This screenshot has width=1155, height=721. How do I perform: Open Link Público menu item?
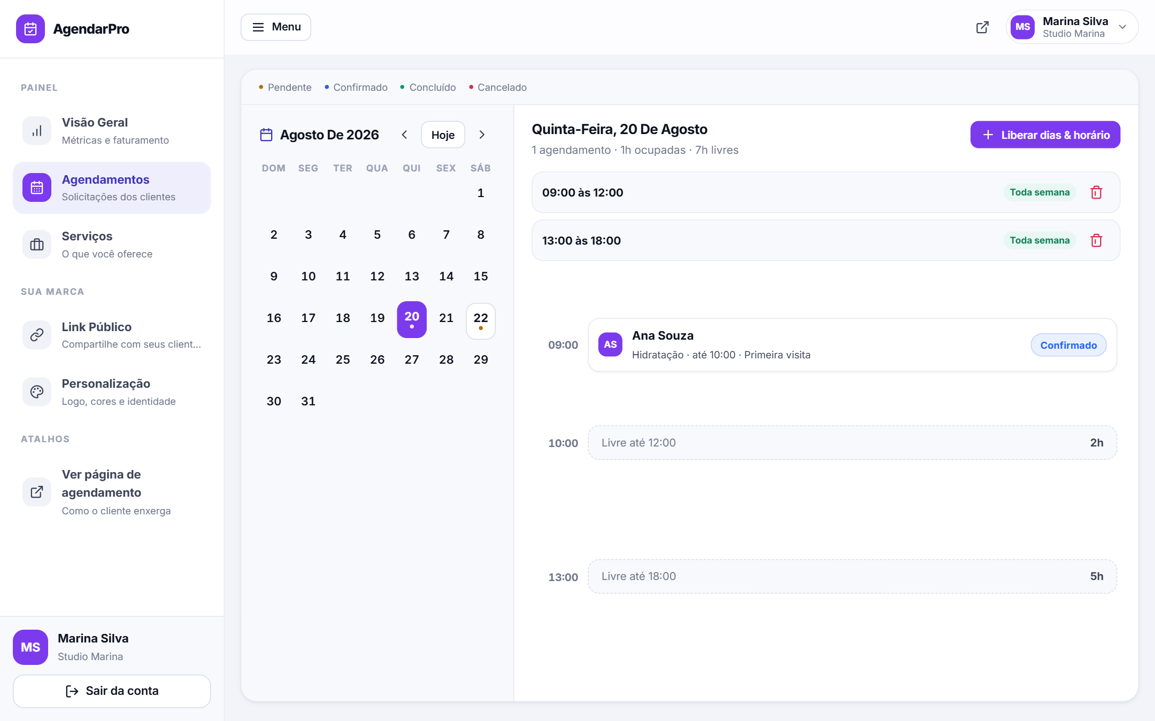[112, 335]
